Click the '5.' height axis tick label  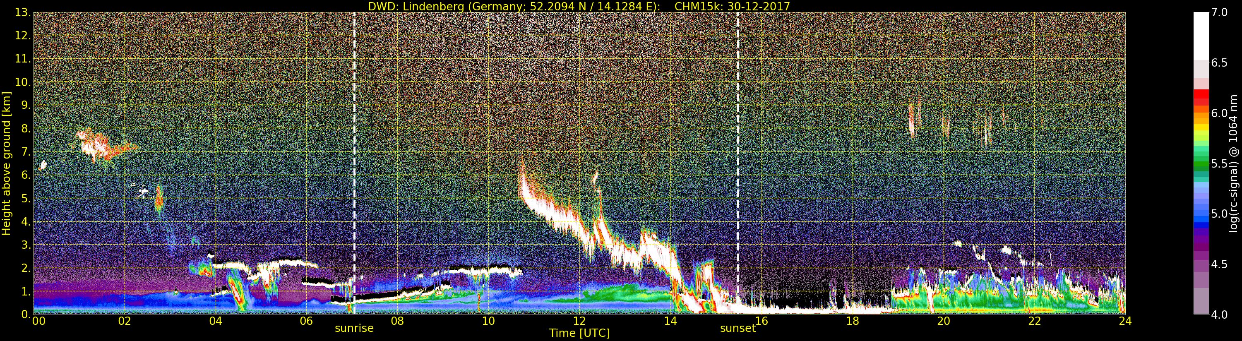[x=26, y=198]
